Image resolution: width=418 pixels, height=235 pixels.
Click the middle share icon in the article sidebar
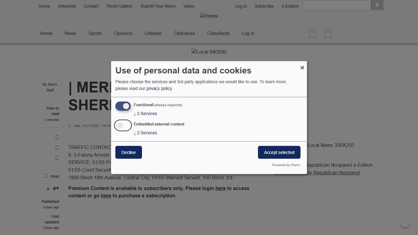(57, 147)
